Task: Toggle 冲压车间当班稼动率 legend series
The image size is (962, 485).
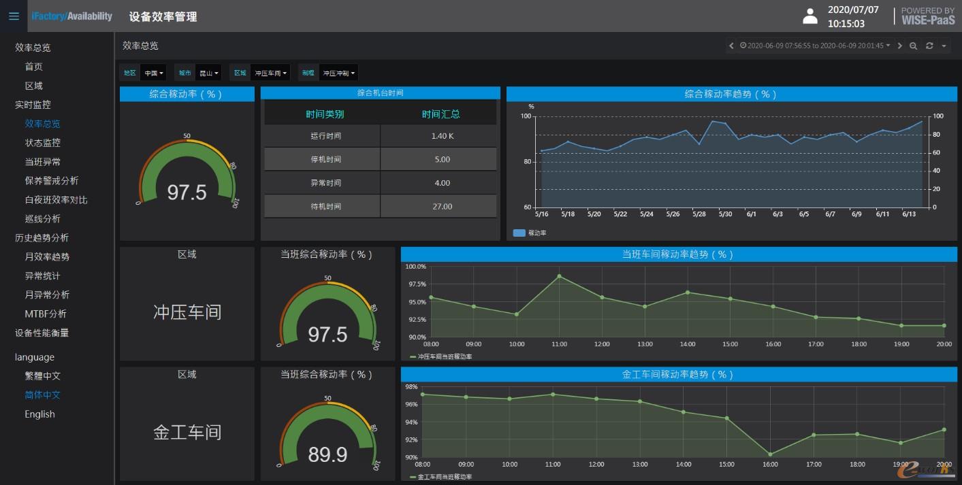Action: [441, 356]
